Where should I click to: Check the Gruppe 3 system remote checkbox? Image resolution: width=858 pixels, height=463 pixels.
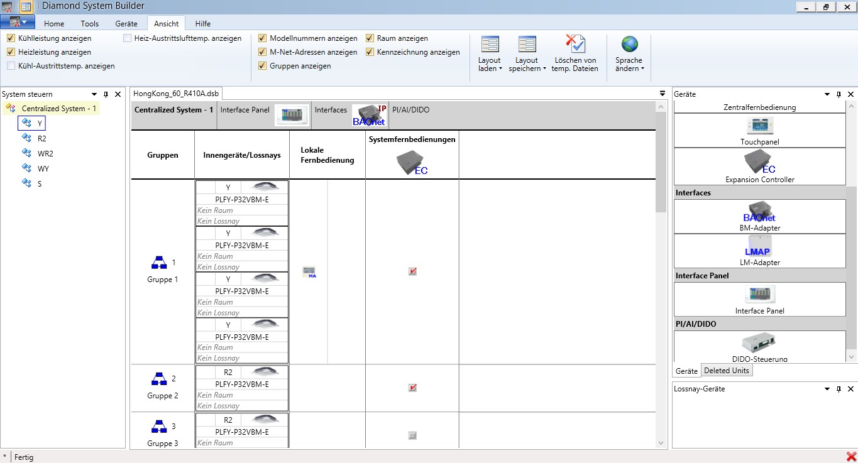click(412, 435)
